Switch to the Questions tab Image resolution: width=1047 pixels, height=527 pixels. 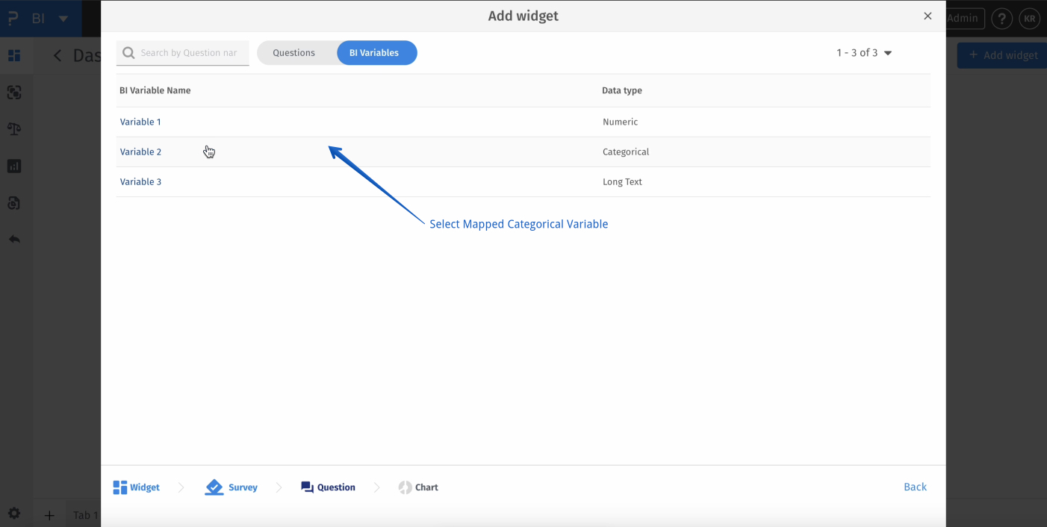[293, 52]
